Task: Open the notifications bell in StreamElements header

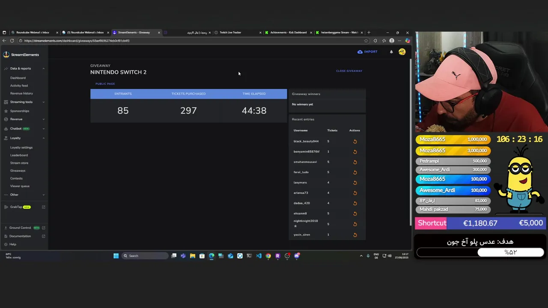Action: (391, 52)
